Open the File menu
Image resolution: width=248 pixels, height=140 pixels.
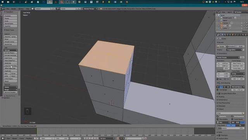click(x=8, y=9)
